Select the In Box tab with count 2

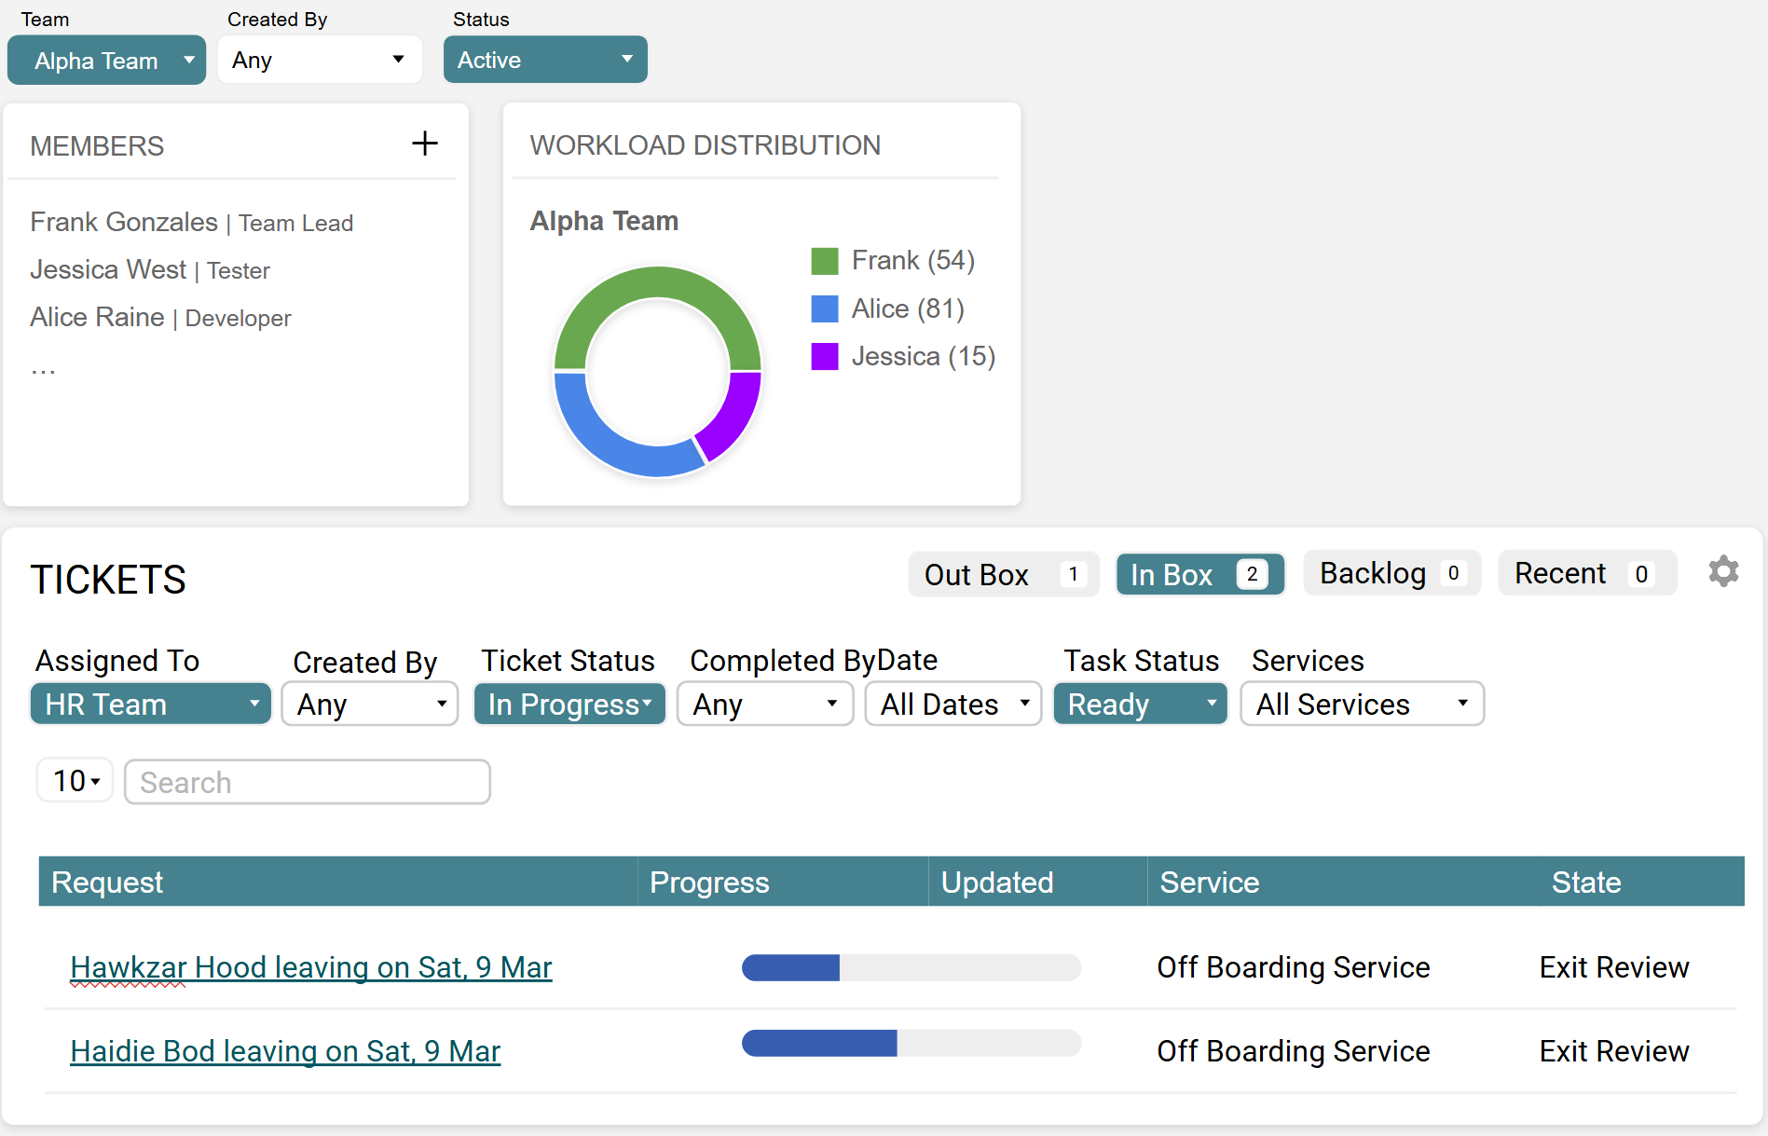coord(1199,574)
